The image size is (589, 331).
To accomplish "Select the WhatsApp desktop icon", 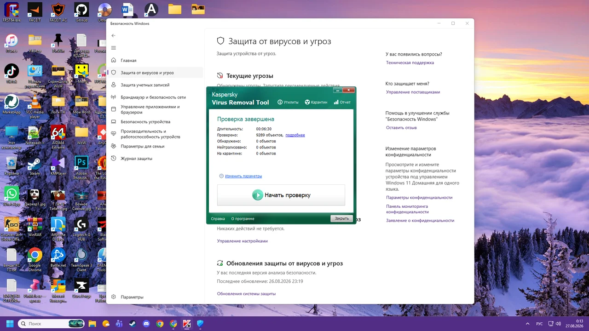I will pos(12,196).
